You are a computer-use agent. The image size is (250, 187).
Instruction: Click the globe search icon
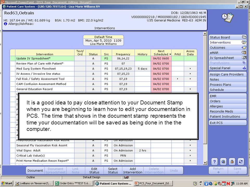point(223,162)
